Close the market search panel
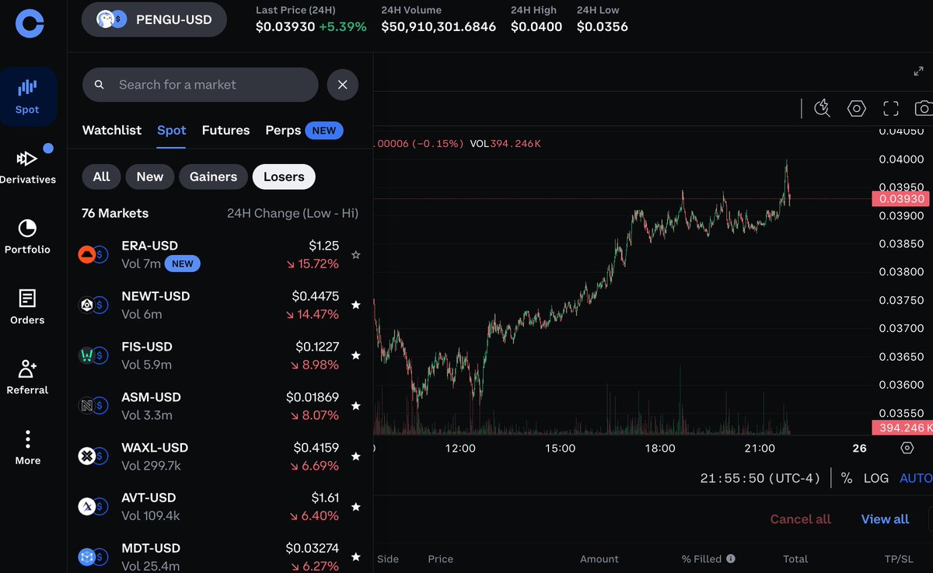933x573 pixels. [x=343, y=85]
